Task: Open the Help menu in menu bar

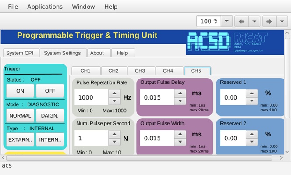Action: point(111,7)
